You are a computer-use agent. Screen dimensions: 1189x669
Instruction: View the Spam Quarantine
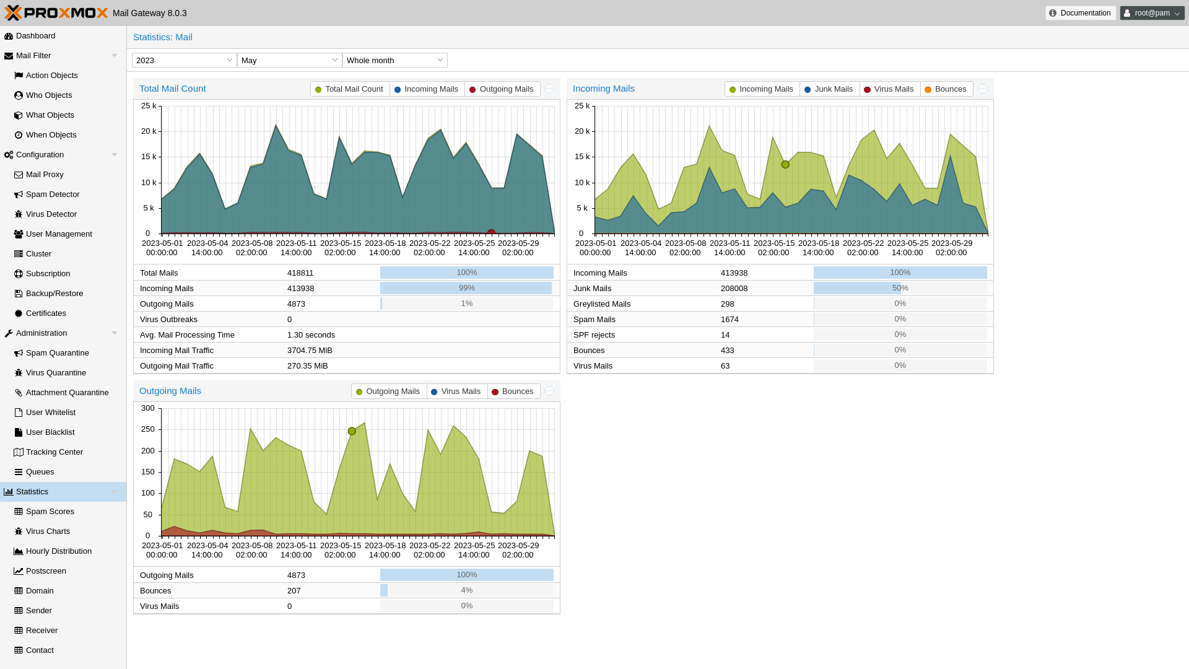point(57,352)
